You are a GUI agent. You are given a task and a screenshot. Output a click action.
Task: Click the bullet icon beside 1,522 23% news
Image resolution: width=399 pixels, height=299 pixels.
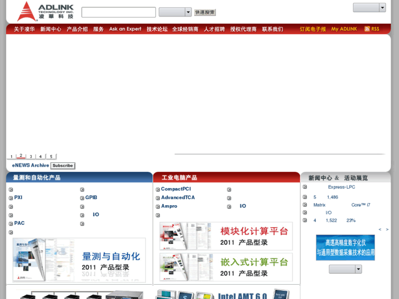305,221
